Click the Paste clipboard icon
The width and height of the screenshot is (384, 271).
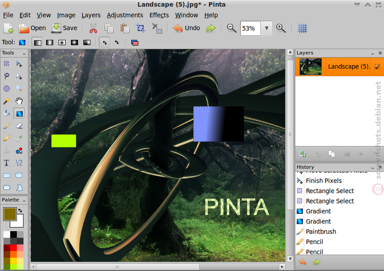125,28
